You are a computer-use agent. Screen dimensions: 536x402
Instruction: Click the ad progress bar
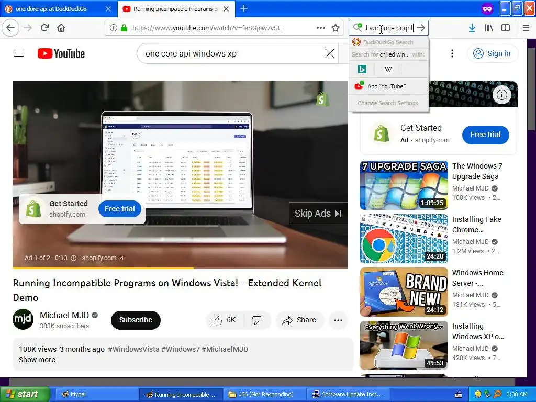180,268
